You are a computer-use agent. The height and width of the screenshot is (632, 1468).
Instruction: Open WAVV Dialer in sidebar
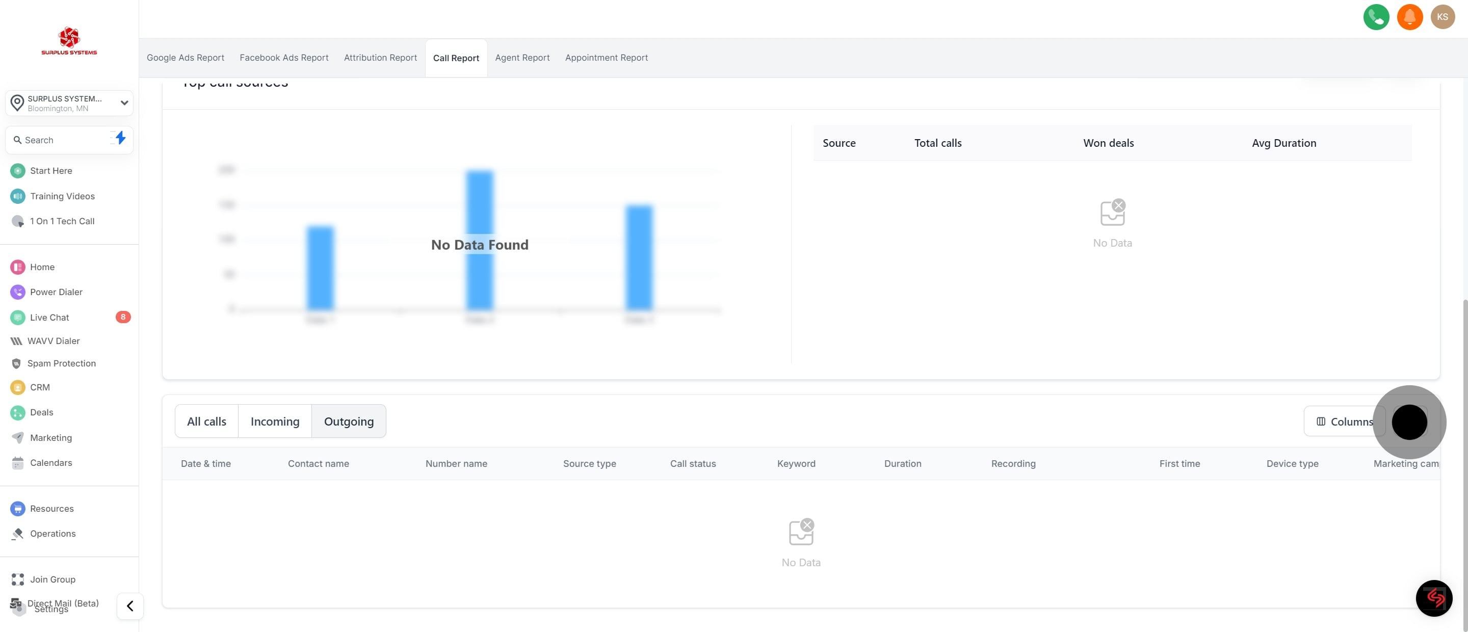53,341
